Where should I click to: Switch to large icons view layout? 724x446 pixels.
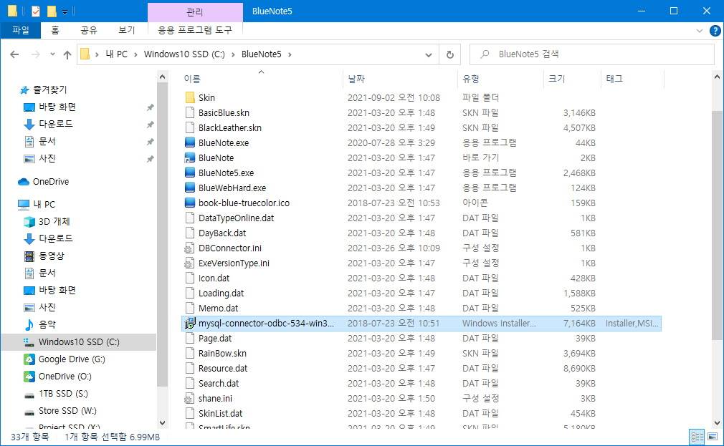pyautogui.click(x=713, y=436)
